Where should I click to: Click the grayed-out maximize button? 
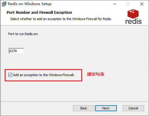coord(128,4)
